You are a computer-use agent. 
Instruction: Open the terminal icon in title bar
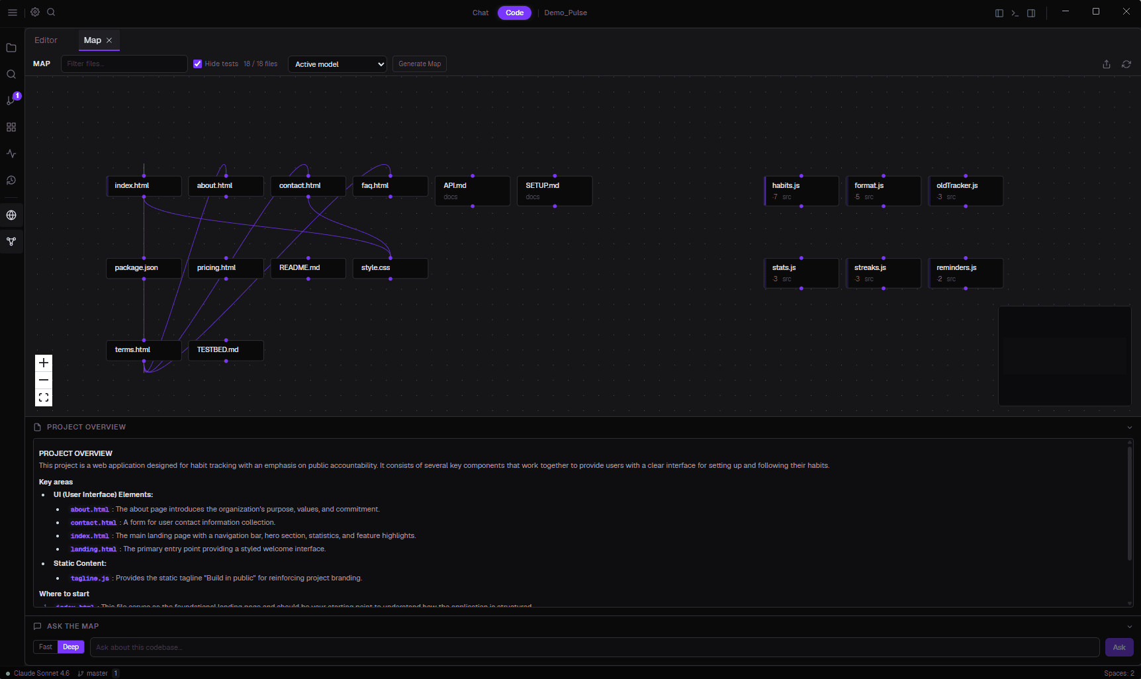coord(1015,13)
